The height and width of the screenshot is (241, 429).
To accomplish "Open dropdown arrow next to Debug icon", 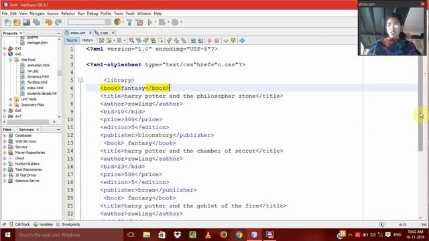I will [168, 22].
